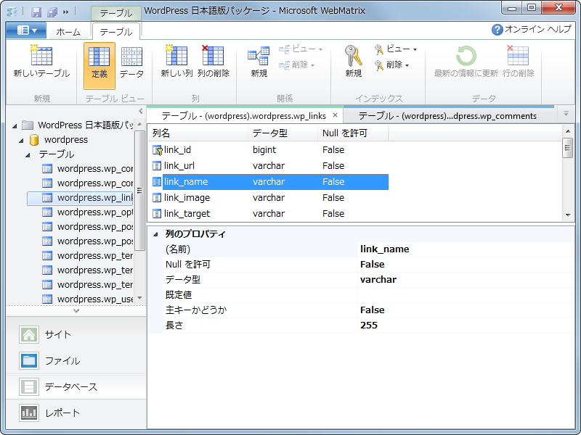Edit the (名前) property value link_name
This screenshot has width=581, height=435.
tap(466, 249)
